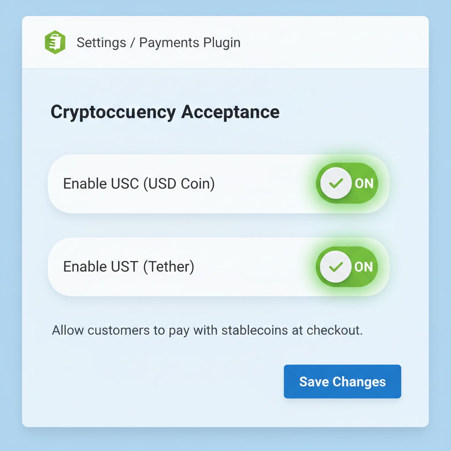Click the white circle knob on the USC toggle
Viewport: 451px width, 451px height.
(x=336, y=184)
